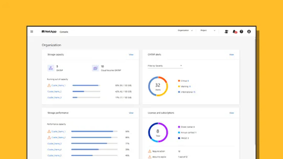Image resolution: width=283 pixels, height=159 pixels.
Task: Click Cluster_Name_1 capacity progress bar
Action: (86, 85)
